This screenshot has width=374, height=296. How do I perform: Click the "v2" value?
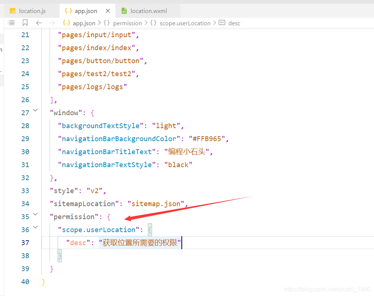click(x=94, y=191)
